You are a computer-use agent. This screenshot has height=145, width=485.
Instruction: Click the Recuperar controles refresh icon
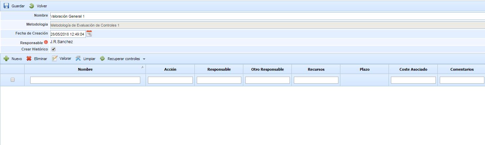[102, 59]
